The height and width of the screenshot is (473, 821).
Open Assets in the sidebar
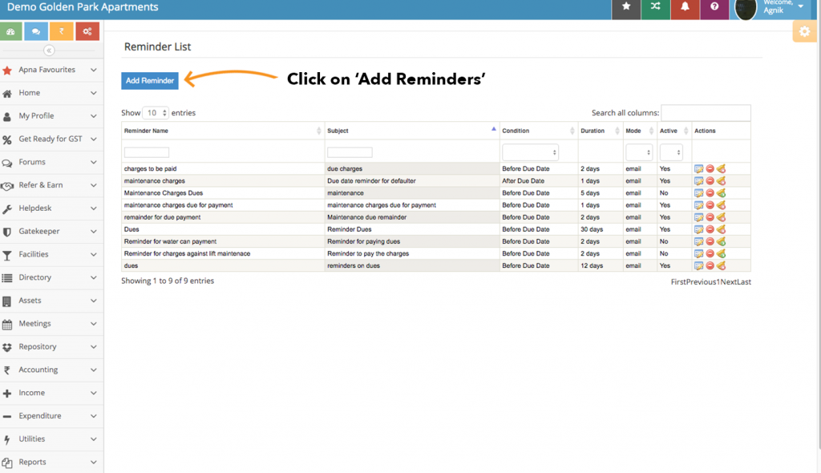(51, 300)
